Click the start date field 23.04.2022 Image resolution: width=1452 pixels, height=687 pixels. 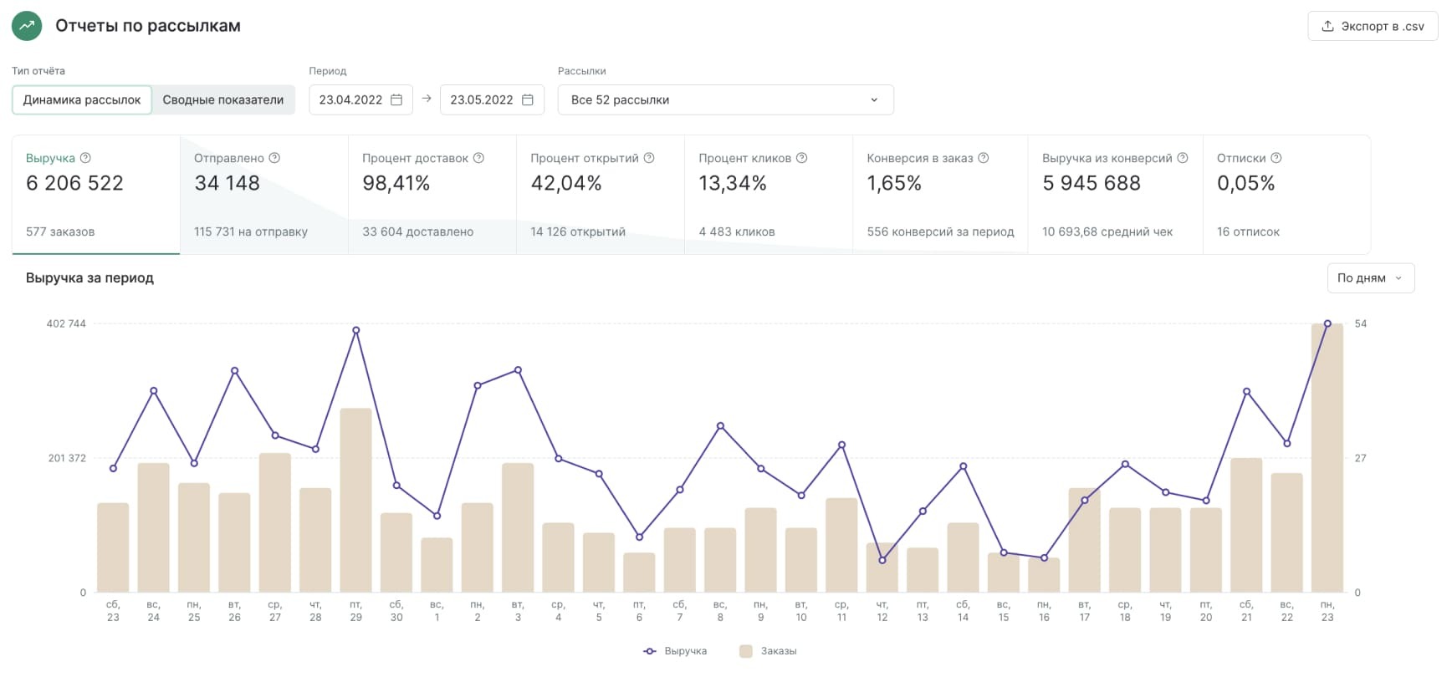[x=350, y=99]
